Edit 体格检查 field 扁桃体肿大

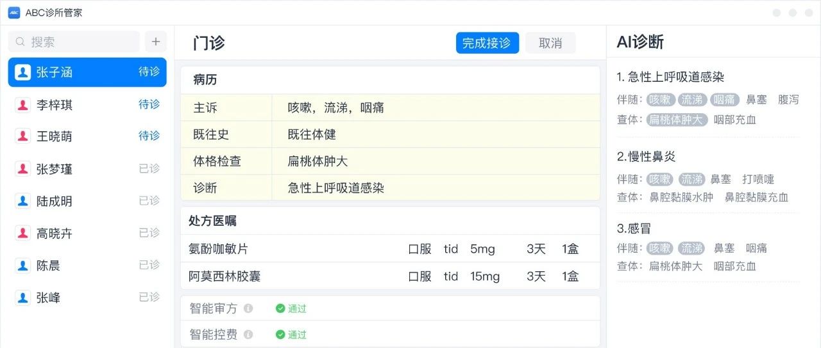pyautogui.click(x=436, y=161)
